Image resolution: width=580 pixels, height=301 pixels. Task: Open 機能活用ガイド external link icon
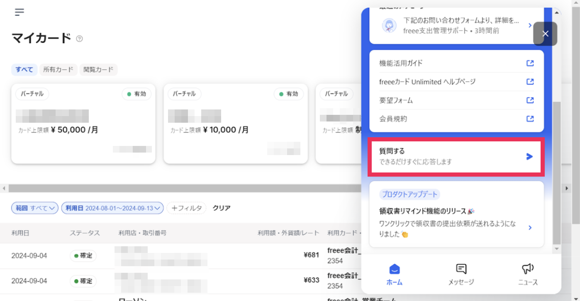click(x=530, y=63)
